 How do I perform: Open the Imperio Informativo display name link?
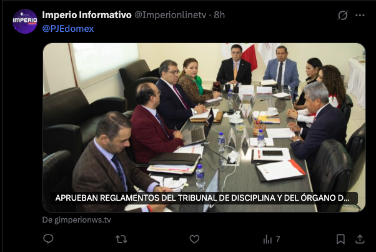point(87,15)
